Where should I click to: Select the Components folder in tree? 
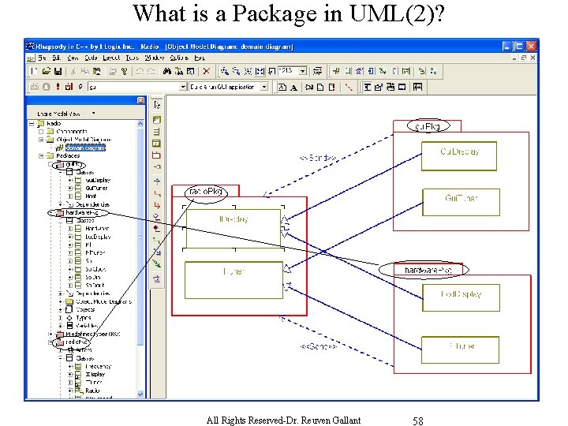[72, 132]
